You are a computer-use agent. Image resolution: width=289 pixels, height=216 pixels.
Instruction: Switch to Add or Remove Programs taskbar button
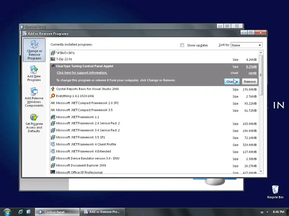102,212
